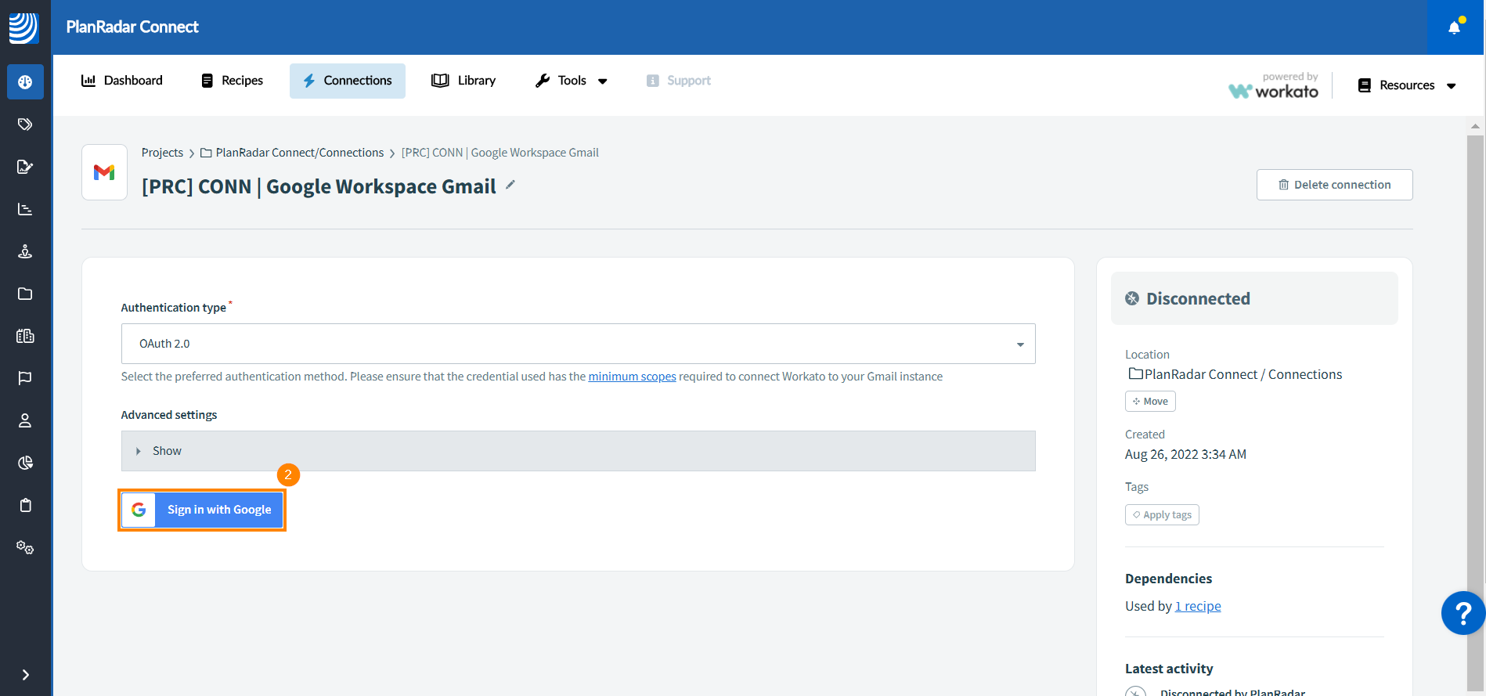Open the Resources dropdown menu

click(1407, 85)
